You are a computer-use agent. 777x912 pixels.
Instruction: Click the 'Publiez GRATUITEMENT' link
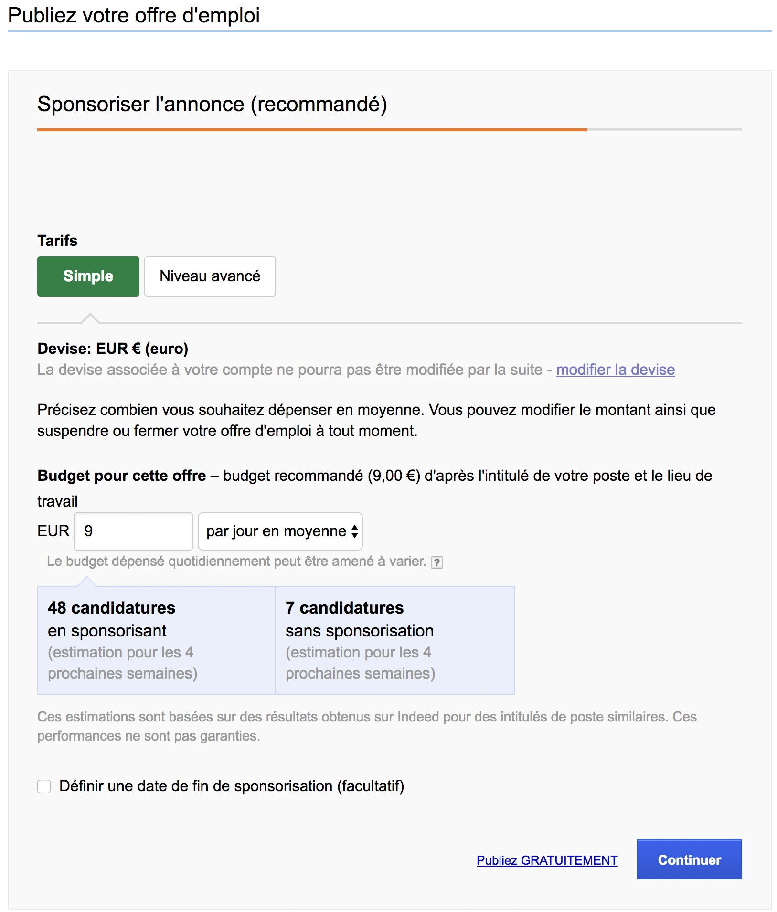(547, 860)
